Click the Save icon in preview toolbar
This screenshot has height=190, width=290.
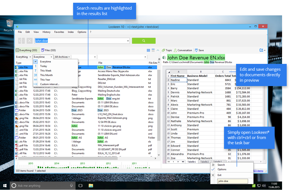pyautogui.click(x=196, y=50)
